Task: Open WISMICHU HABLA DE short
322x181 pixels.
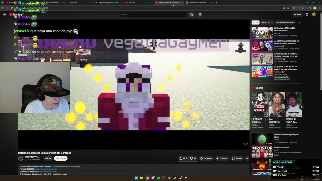Action: tap(294, 104)
